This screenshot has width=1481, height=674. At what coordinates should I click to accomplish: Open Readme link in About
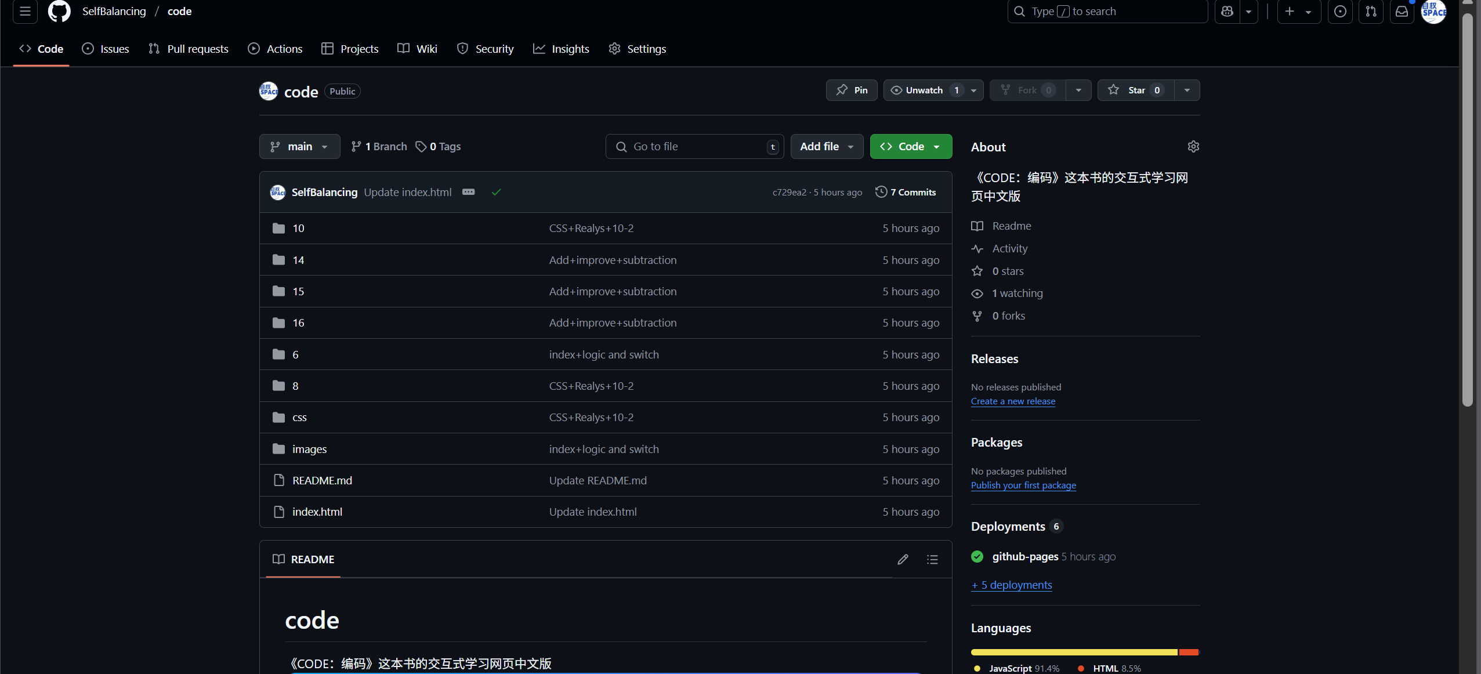1001,226
